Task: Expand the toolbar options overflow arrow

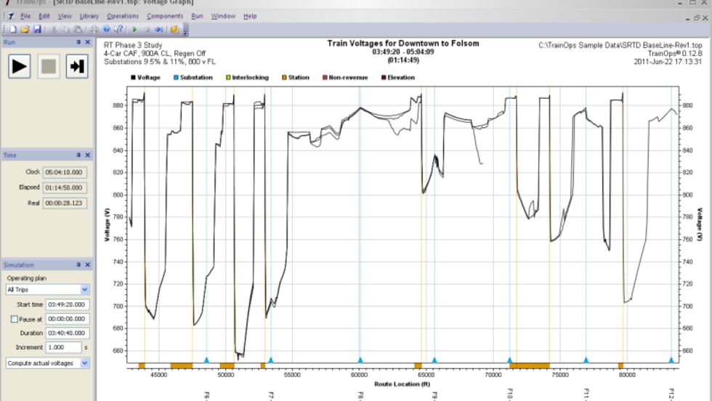Action: pos(186,31)
